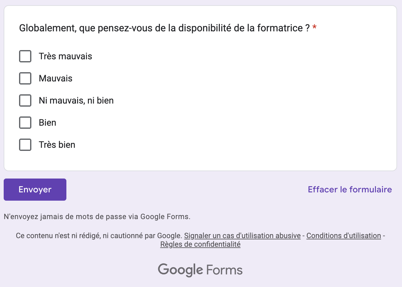Click the "Très bien" option label text

(x=57, y=145)
